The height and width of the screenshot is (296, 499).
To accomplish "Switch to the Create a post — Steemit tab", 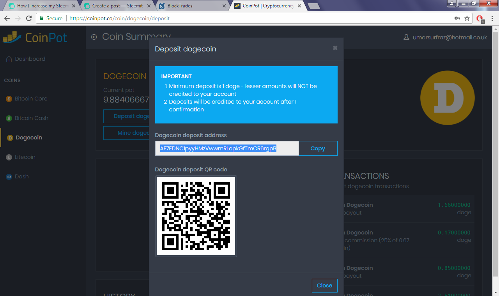I will 117,6.
